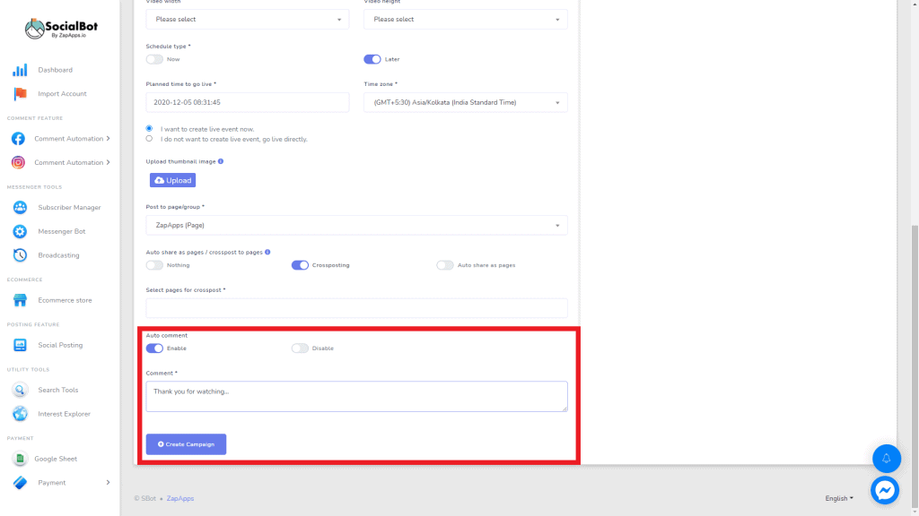Click the page vertical scrollbar

[915, 365]
